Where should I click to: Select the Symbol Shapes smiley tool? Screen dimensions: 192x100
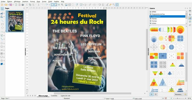pos(2,47)
